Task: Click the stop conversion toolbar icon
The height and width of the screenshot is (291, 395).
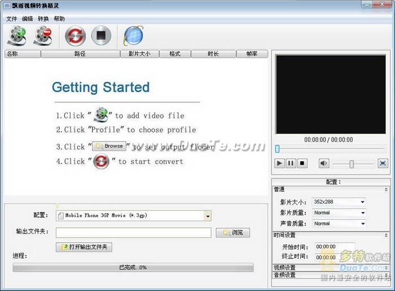Action: 101,36
